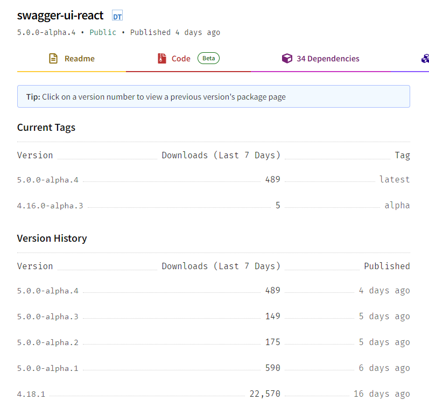Image resolution: width=429 pixels, height=407 pixels.
Task: Click the 'latest' tag label
Action: pyautogui.click(x=395, y=180)
